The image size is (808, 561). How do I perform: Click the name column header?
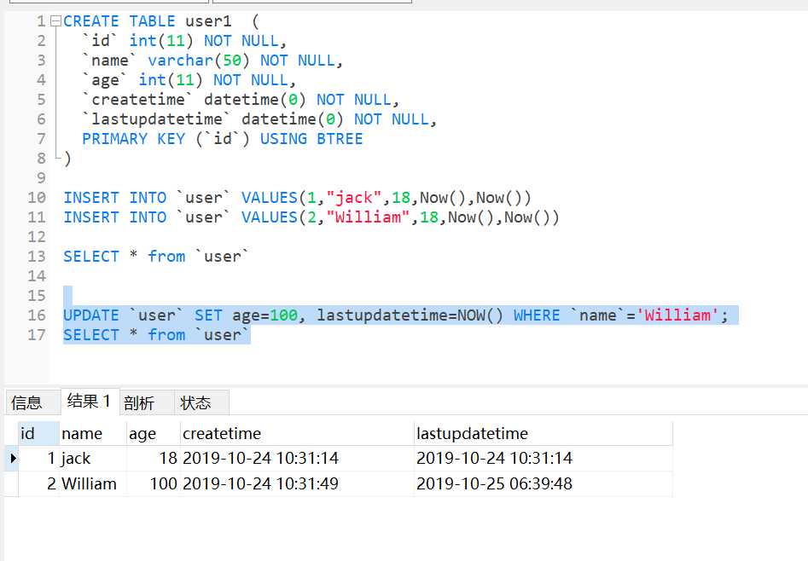[93, 433]
